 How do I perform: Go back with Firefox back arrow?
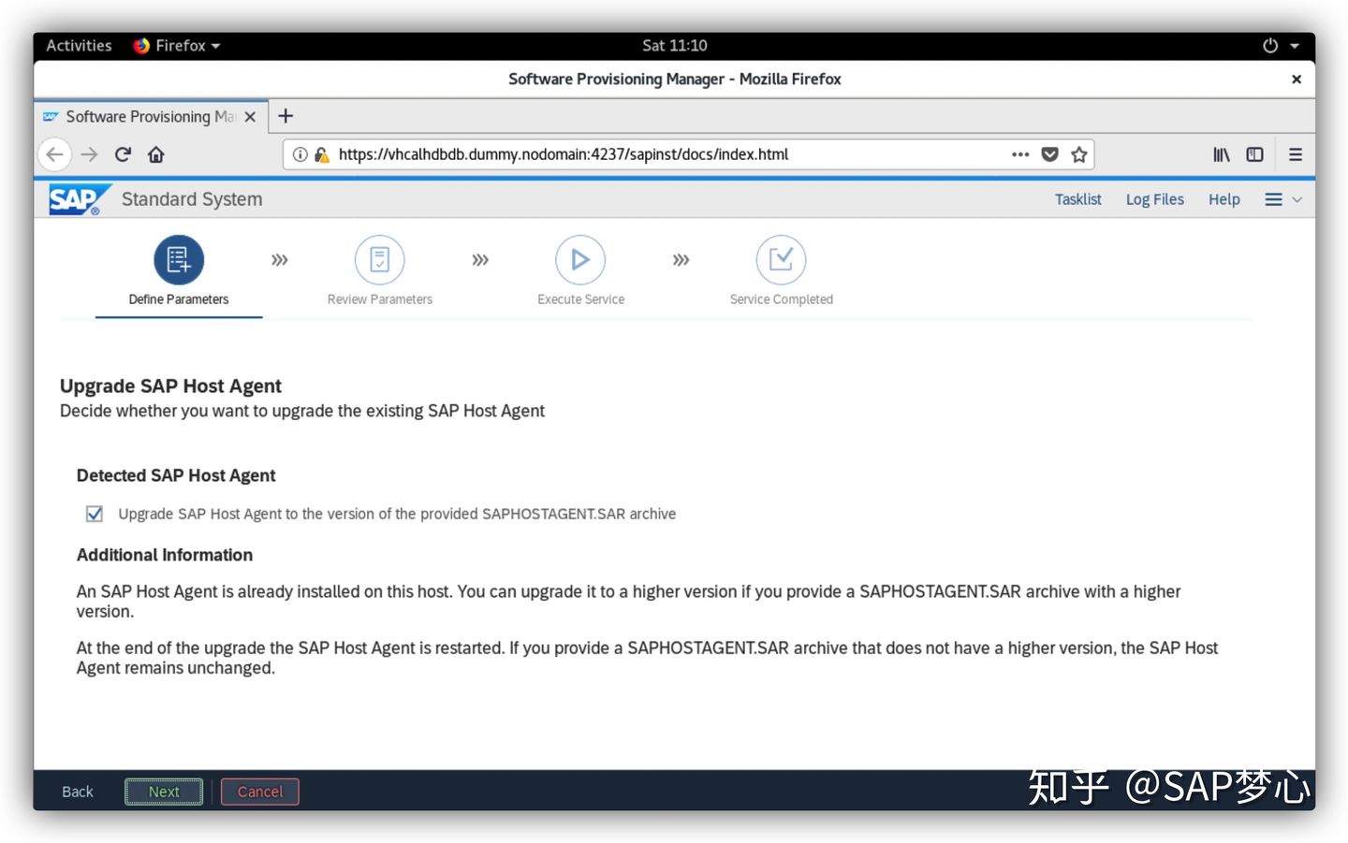coord(55,154)
